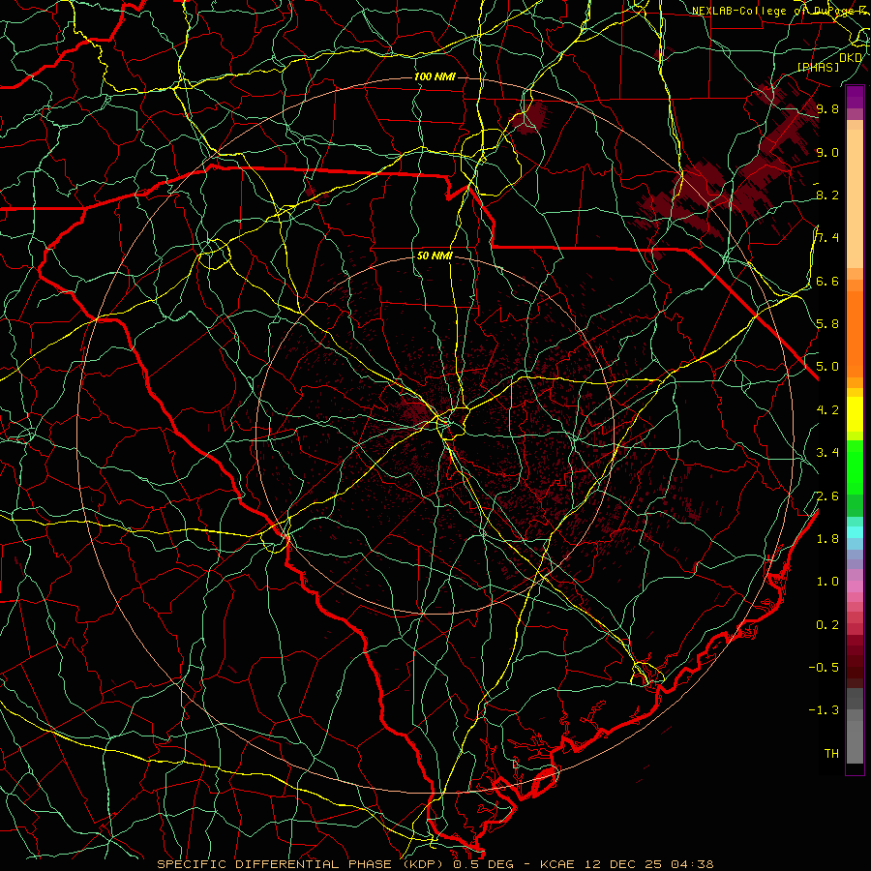Click the 2.6 value on the scale
The height and width of the screenshot is (871, 871).
point(827,496)
